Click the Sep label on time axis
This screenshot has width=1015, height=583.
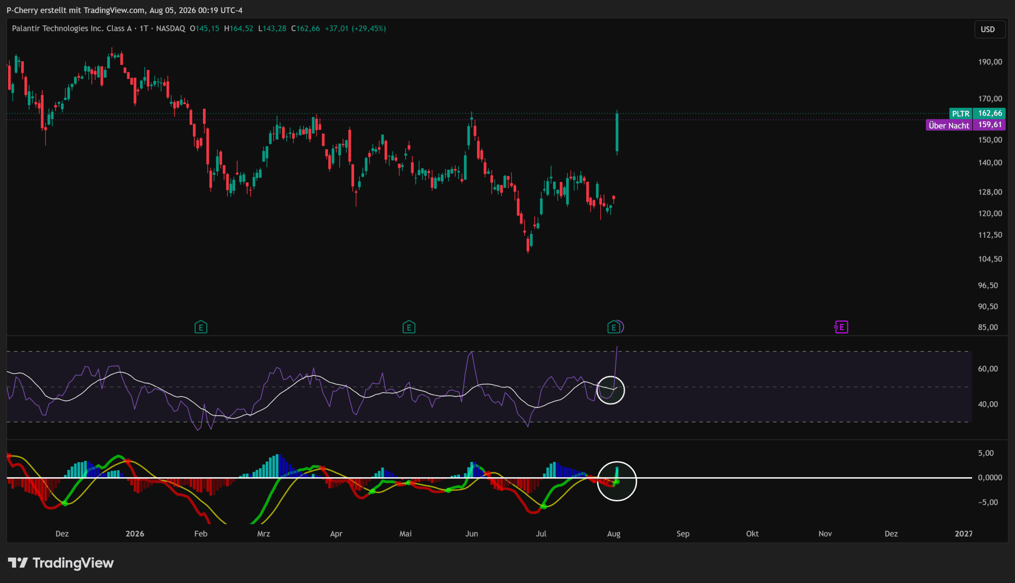click(x=683, y=534)
